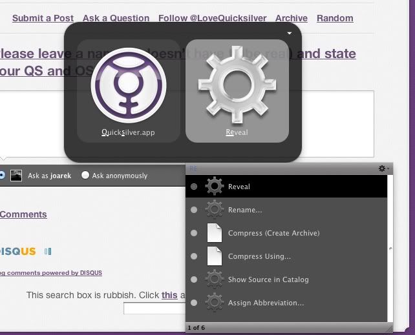Click the Quicksilver.app label text
The width and height of the screenshot is (415, 335).
click(x=129, y=132)
